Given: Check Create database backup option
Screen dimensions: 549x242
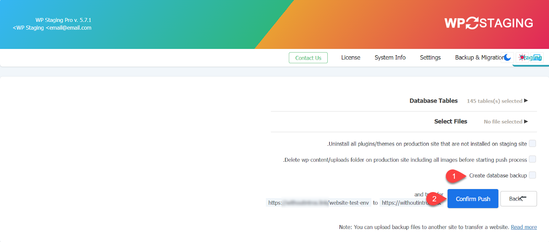Looking at the screenshot, I should [532, 175].
